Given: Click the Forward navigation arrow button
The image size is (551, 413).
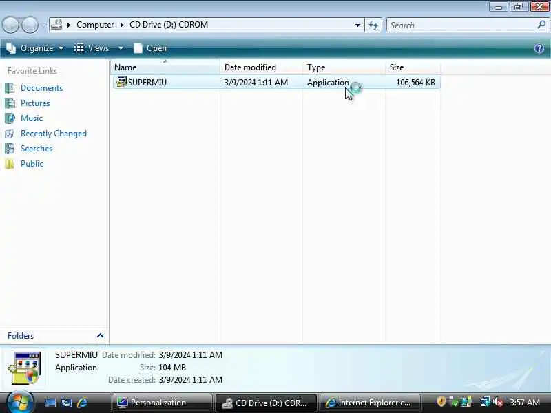Looking at the screenshot, I should 30,25.
